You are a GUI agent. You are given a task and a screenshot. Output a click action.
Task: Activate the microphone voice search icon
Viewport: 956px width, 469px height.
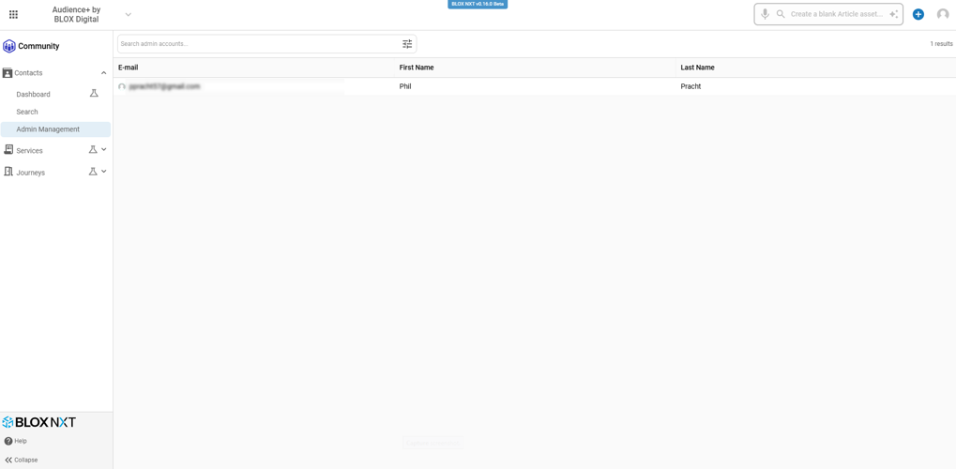[765, 14]
